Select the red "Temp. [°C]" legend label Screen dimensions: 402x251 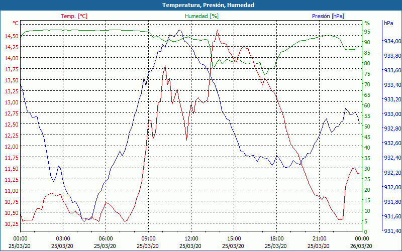(x=74, y=16)
